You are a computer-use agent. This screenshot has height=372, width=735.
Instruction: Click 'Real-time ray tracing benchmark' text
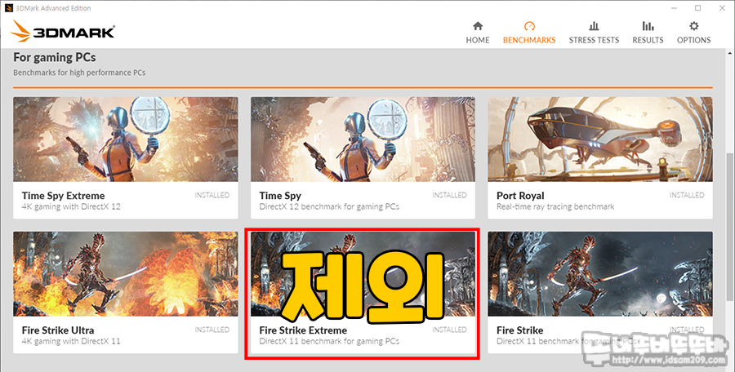[x=555, y=206]
